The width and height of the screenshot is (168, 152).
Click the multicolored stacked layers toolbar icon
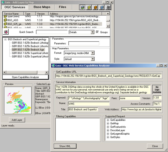83,7
